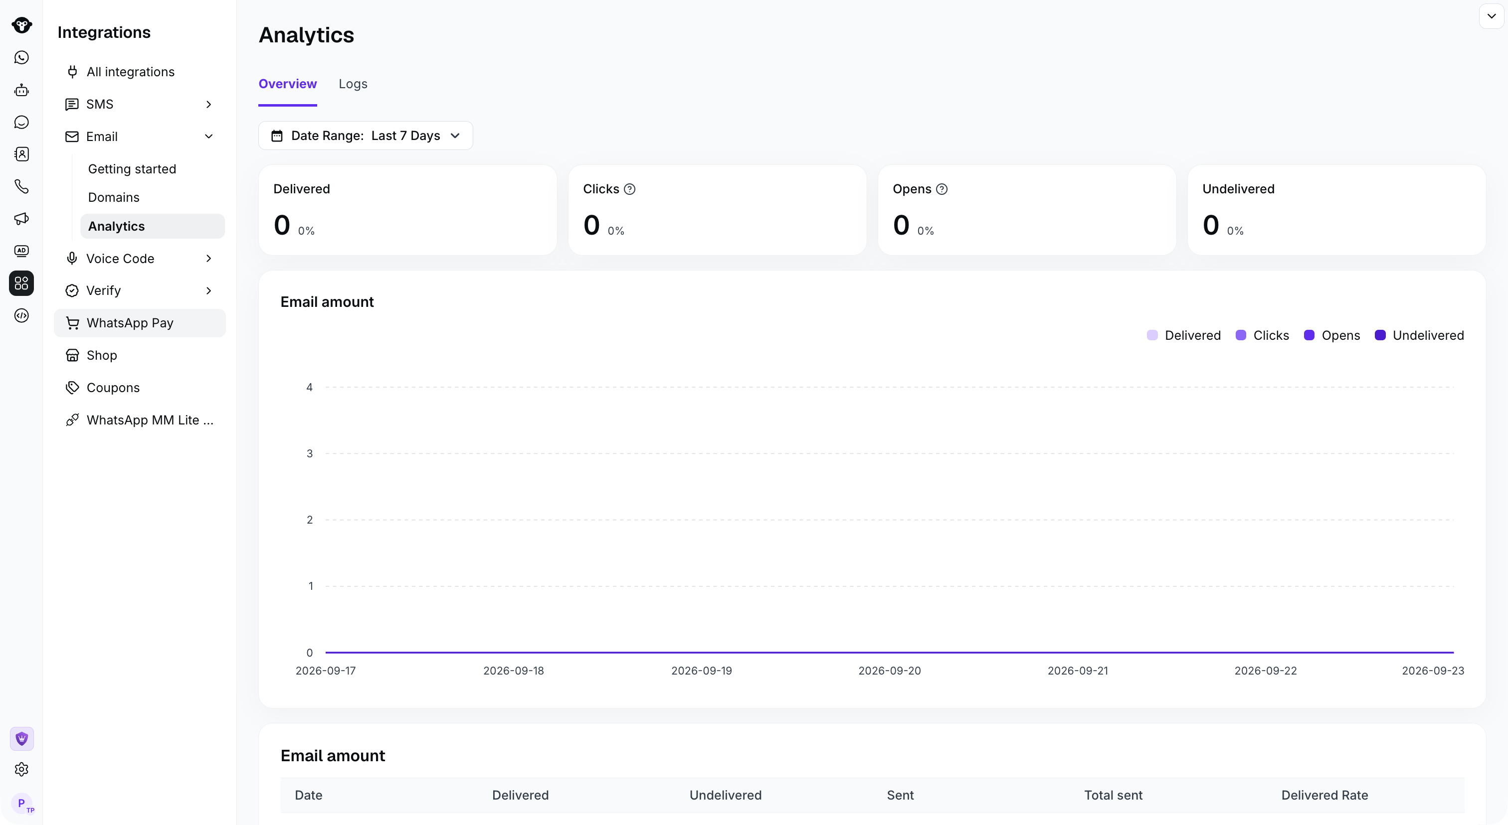
Task: Open the Coupons sidebar item
Action: pos(140,388)
